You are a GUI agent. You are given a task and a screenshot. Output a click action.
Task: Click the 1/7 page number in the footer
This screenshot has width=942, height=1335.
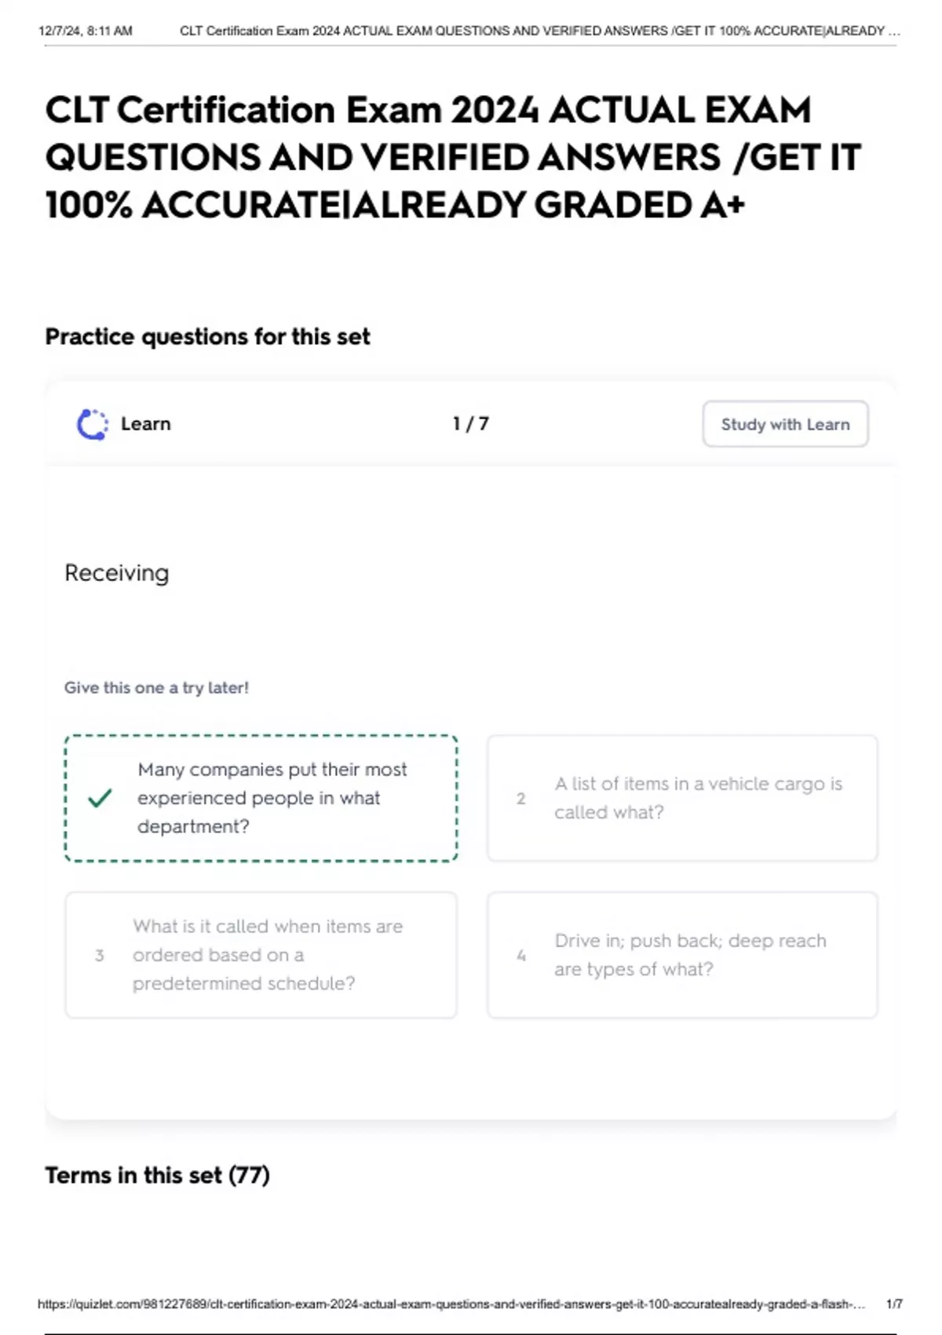893,1304
